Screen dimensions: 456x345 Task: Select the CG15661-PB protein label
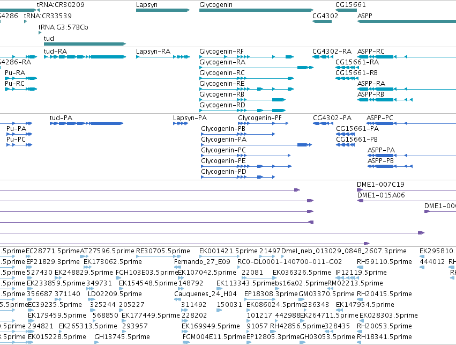(357, 140)
